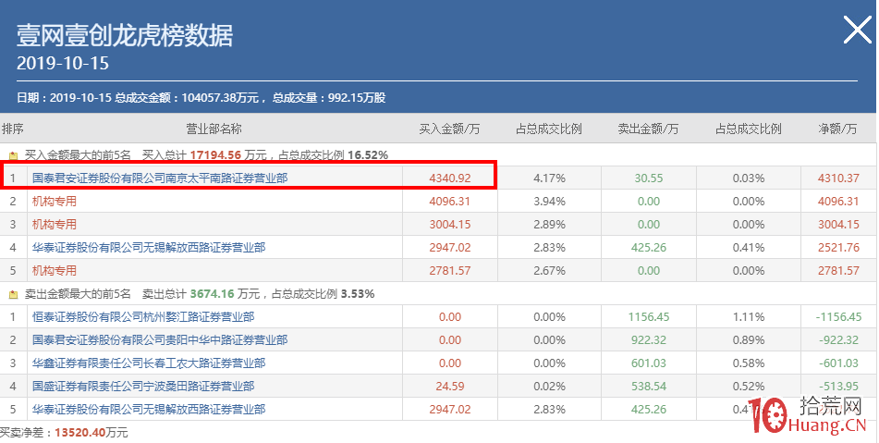The image size is (879, 443).
Task: Select the 2.89% ratio cell
Action: [x=549, y=225]
